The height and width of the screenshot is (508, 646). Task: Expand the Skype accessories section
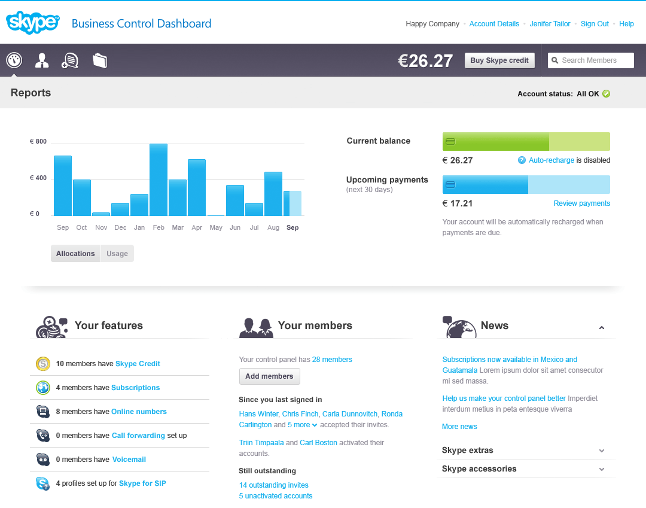pyautogui.click(x=602, y=470)
